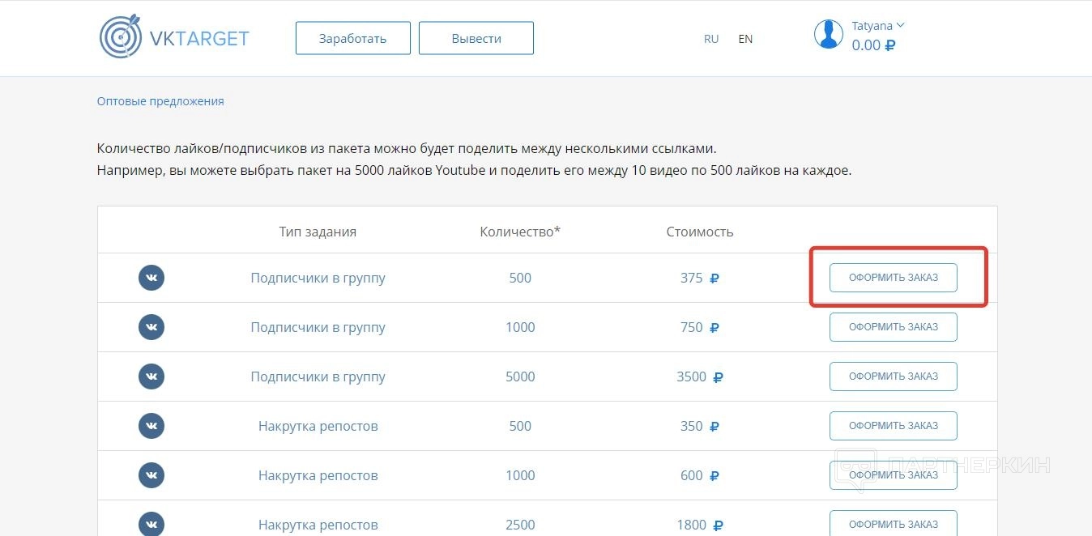Click VK icon in the 500 reposts row

tap(151, 426)
